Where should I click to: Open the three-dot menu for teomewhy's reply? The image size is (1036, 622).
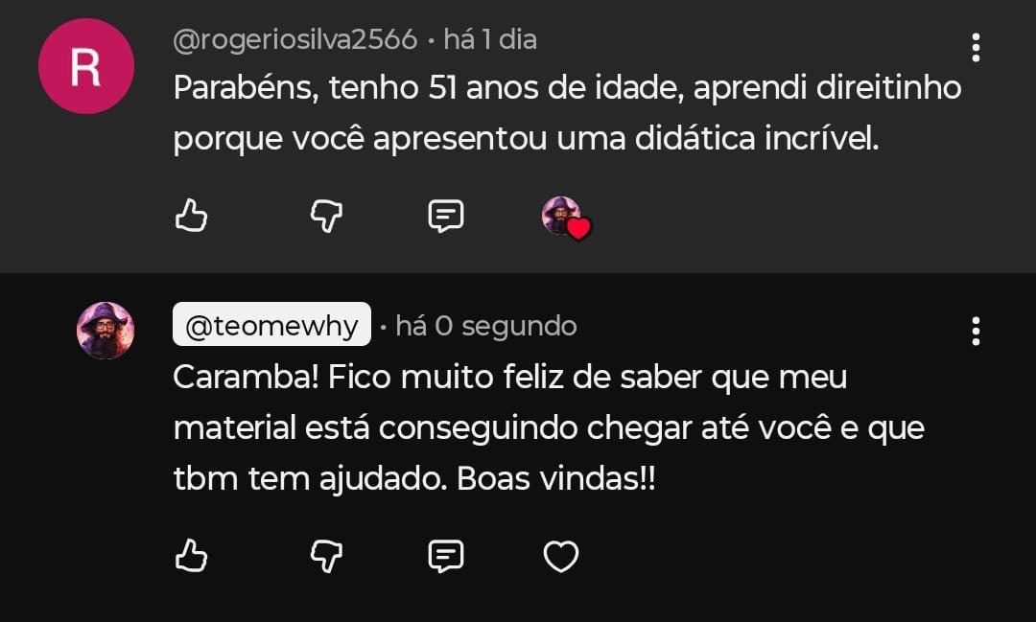pos(975,331)
